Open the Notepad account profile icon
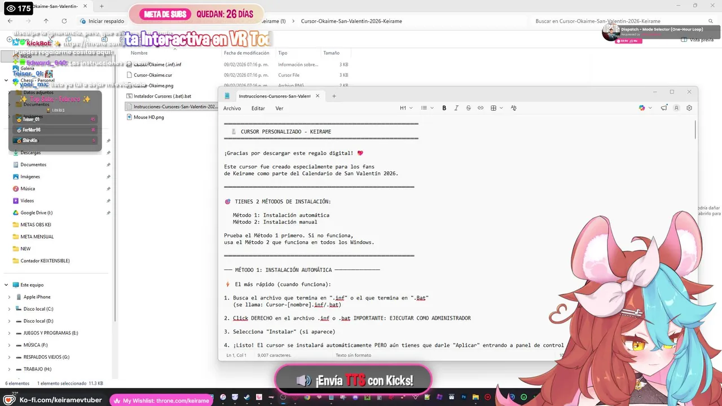 (x=676, y=108)
